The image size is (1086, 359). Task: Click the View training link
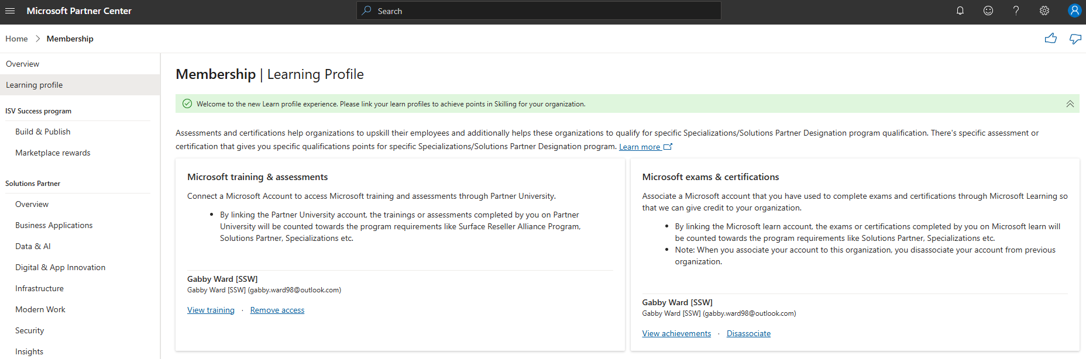(x=211, y=310)
